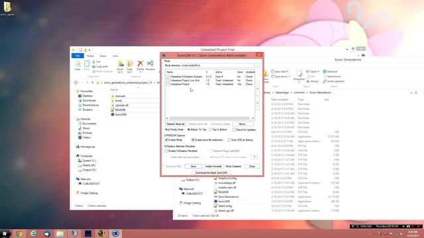424x238 pixels.
Task: Click Invert selection in ribbon
Action: [334, 81]
